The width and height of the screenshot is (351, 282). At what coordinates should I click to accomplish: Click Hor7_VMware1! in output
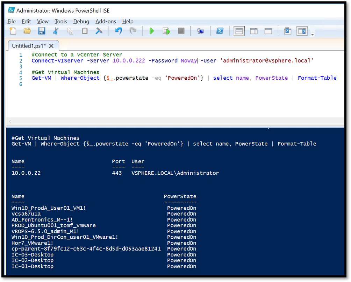click(x=32, y=243)
